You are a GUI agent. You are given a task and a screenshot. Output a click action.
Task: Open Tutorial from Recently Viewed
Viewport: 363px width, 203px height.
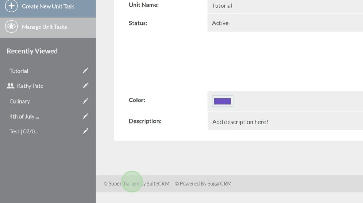19,71
